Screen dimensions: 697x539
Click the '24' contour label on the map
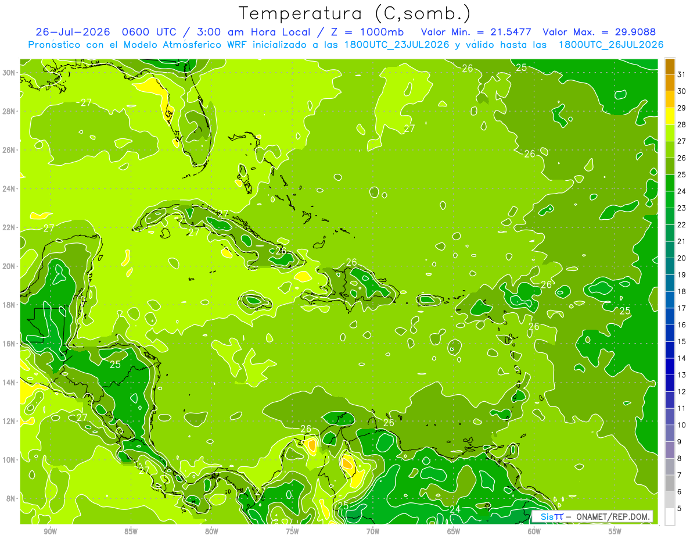point(455,509)
